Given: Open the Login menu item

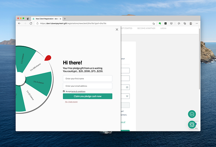Looking at the screenshot, I should 163,28.
